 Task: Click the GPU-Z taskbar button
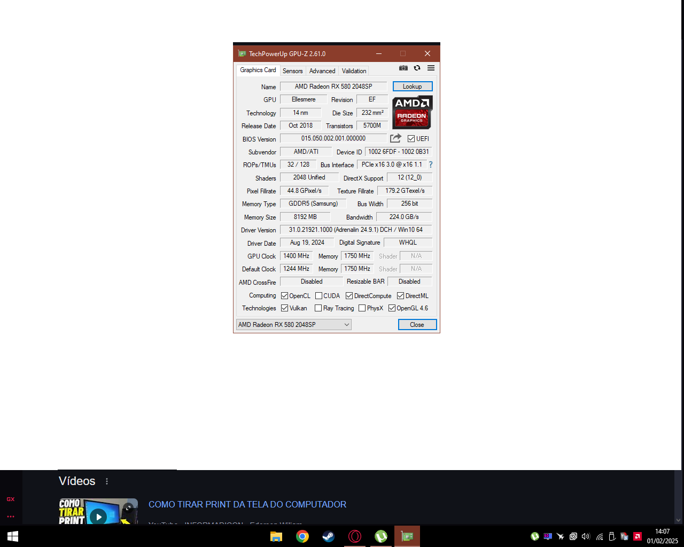coord(407,536)
